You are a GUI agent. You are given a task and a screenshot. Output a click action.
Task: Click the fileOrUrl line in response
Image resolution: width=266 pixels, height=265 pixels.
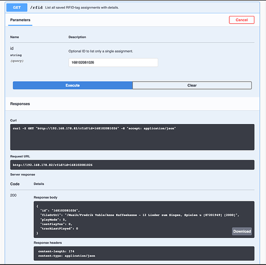(140, 215)
